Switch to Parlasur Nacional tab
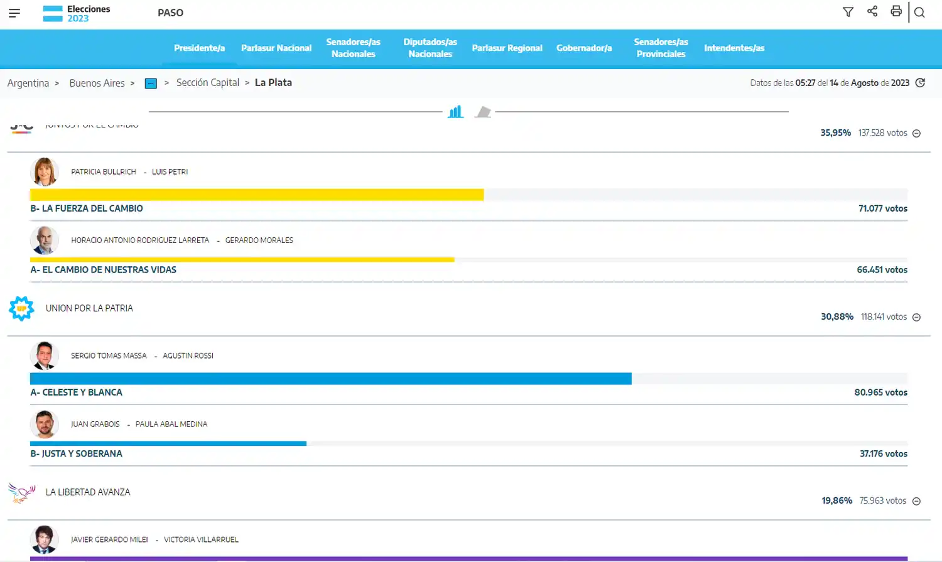Screen dimensions: 942x562 [276, 48]
